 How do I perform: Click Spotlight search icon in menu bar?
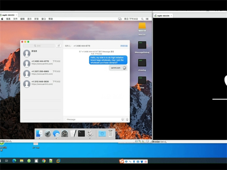pos(143,19)
